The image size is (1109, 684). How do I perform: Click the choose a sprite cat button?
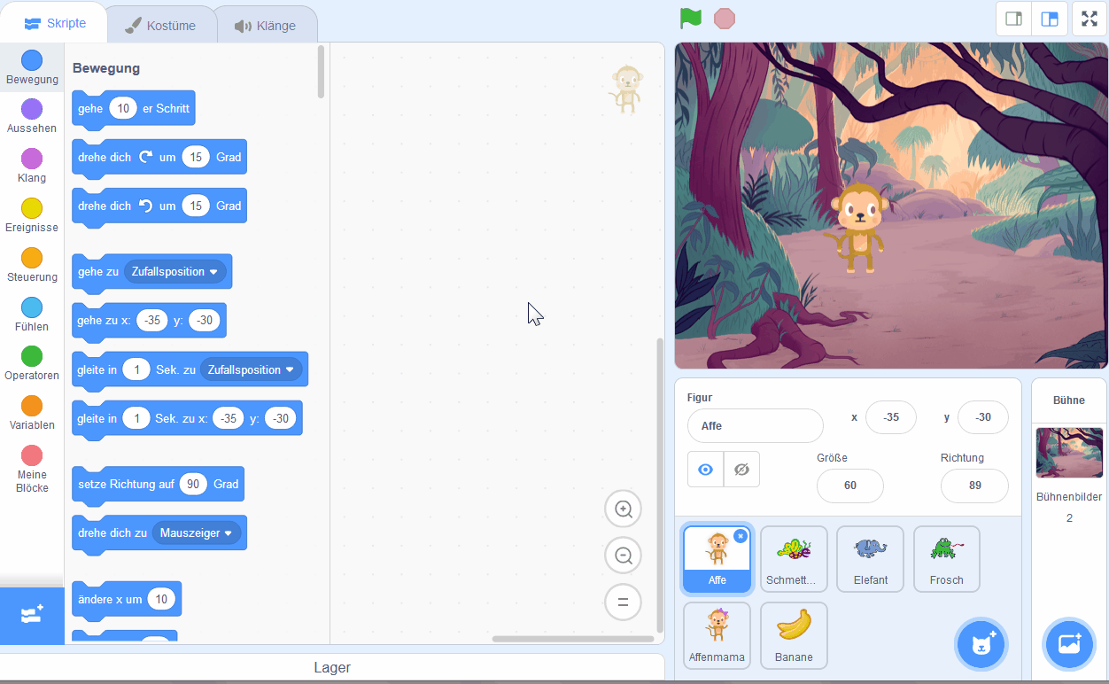[x=981, y=644]
